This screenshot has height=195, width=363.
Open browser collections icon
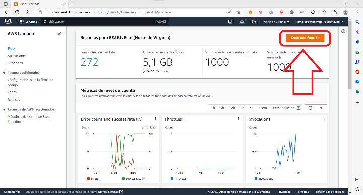click(335, 12)
